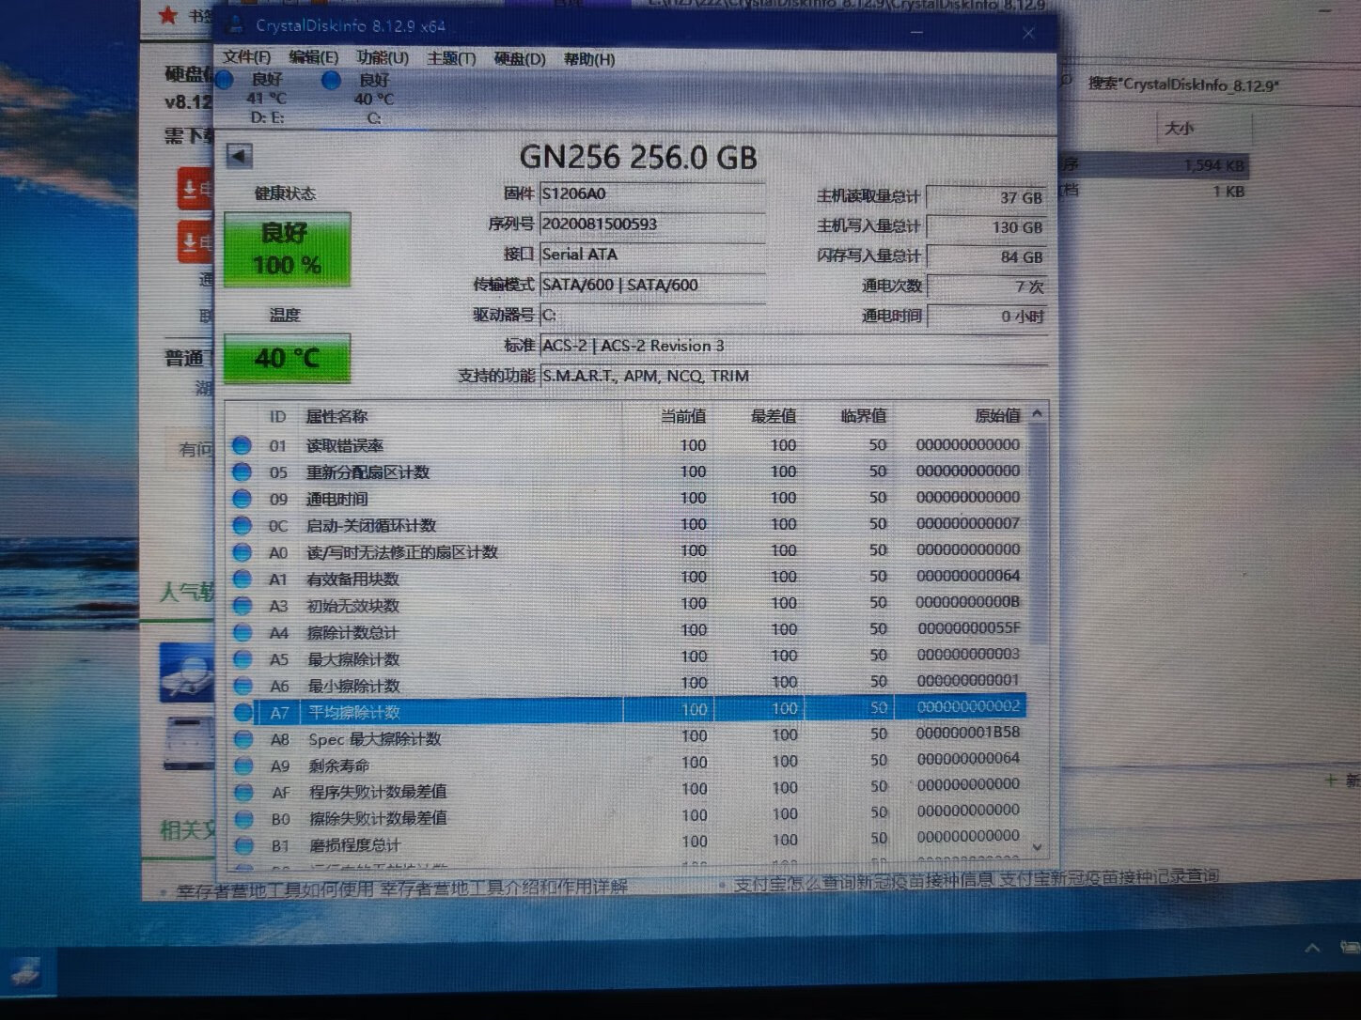Click the status circle for A3 初始无效块数
Viewport: 1361px width, 1020px height.
tap(242, 606)
